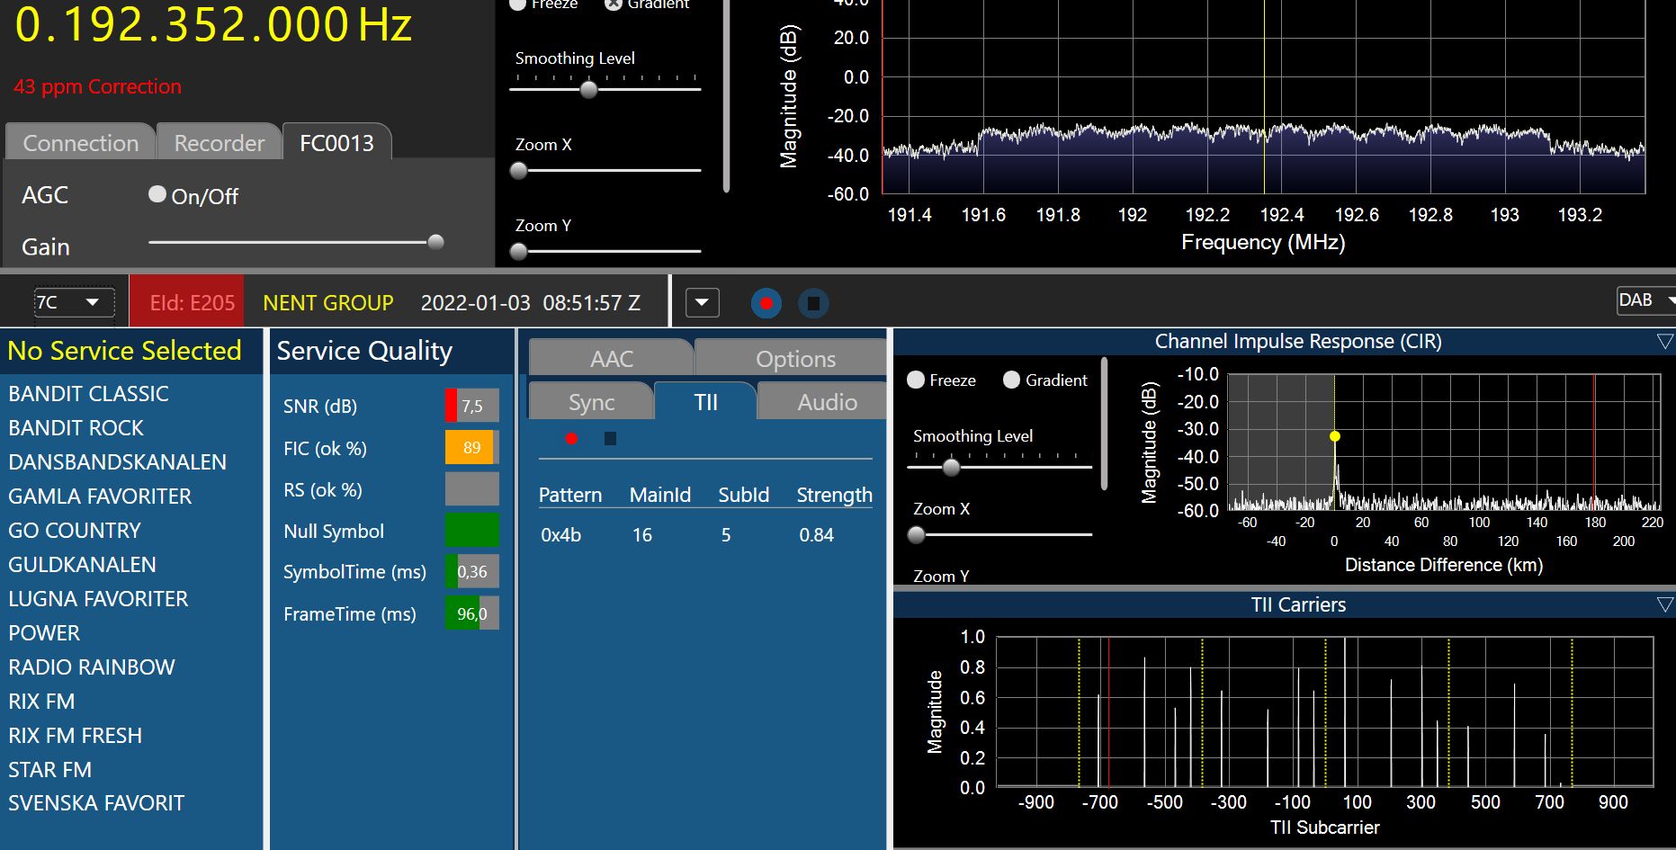Click the spectrum Smoothing Level slider handle
Viewport: 1676px width, 850px height.
(x=588, y=89)
